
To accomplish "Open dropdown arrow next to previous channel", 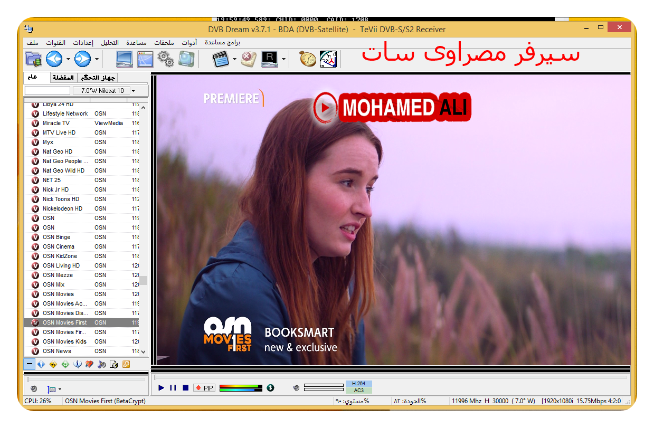I will pyautogui.click(x=68, y=60).
